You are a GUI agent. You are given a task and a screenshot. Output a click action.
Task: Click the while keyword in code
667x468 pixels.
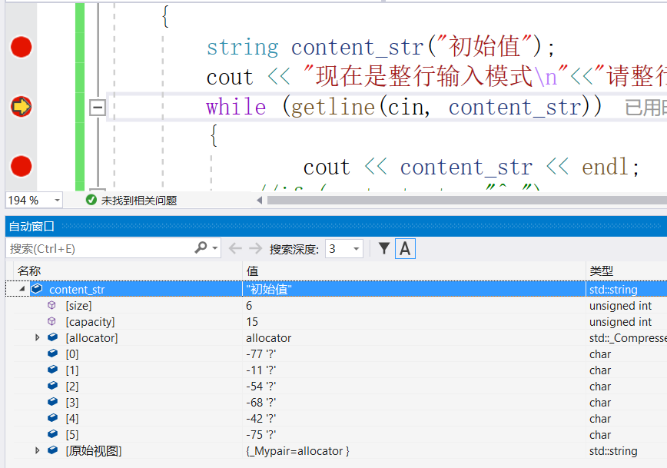click(236, 106)
